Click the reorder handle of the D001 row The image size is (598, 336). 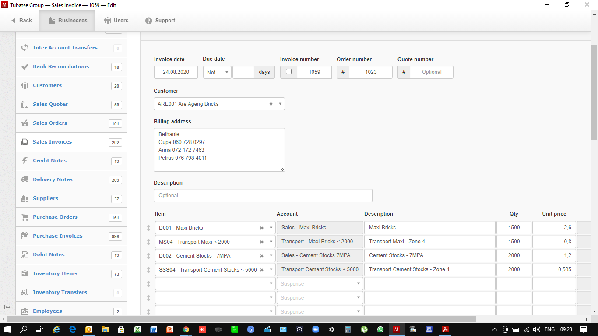tap(148, 228)
